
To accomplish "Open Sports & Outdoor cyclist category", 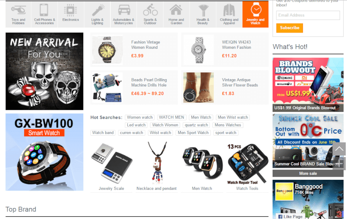I will point(150,15).
